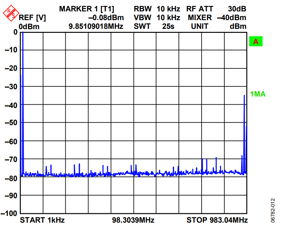282x227 pixels.
Task: Click the SWT 25s sweep time
Action: pyautogui.click(x=154, y=26)
